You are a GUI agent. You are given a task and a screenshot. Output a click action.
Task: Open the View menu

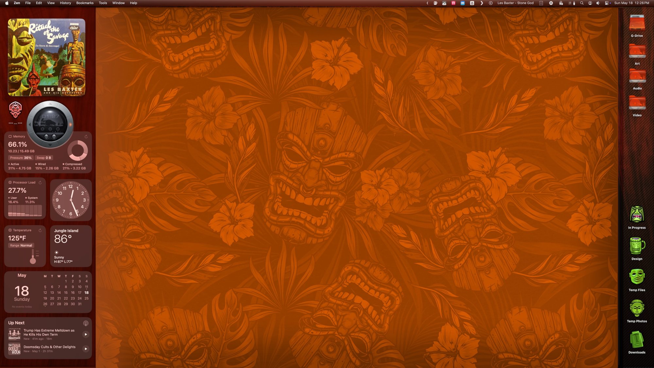click(x=51, y=3)
